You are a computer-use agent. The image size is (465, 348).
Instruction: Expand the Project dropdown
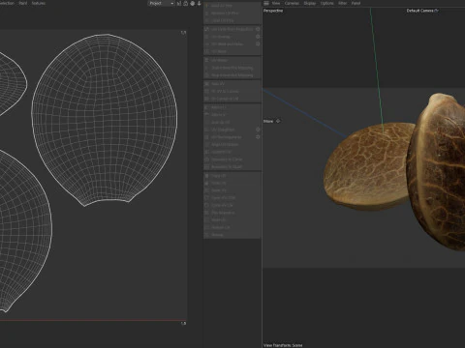[162, 3]
